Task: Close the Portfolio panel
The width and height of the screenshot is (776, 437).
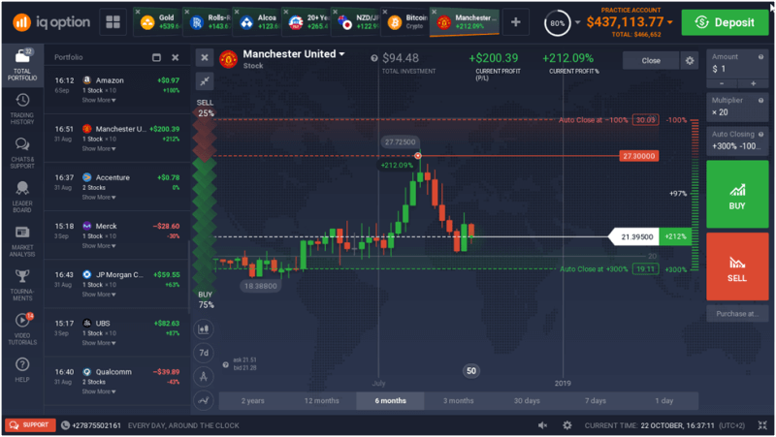Action: 176,57
